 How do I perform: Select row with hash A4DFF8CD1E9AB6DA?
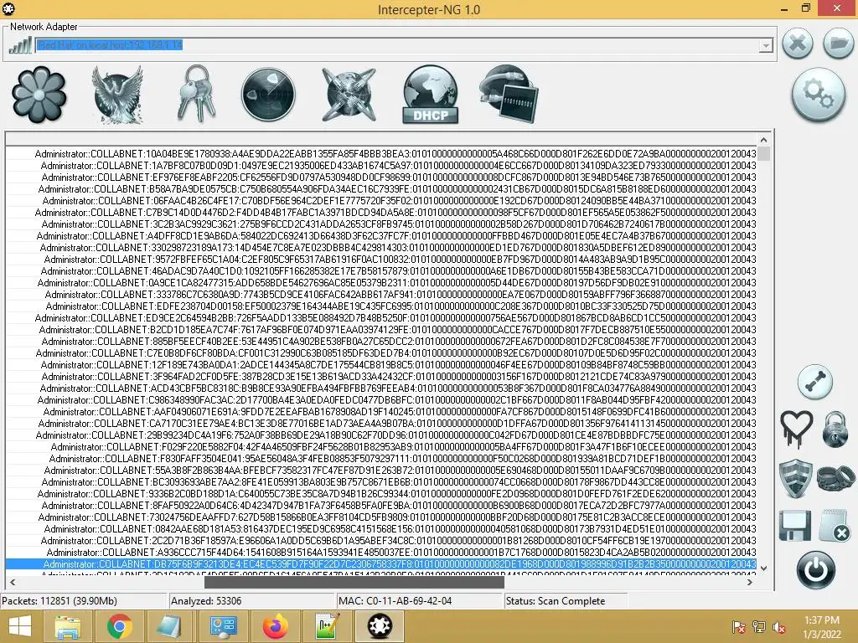pos(381,235)
